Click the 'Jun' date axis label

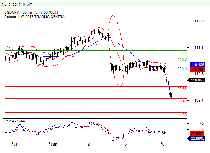[x=54, y=144]
